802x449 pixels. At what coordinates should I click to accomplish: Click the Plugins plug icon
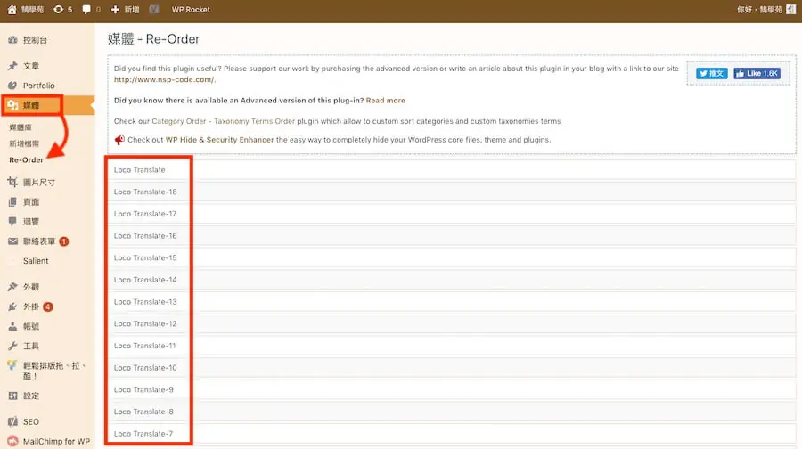[12, 306]
